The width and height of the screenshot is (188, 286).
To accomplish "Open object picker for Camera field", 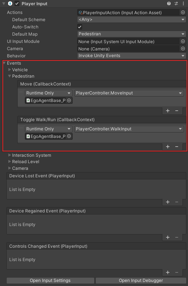I will (183, 49).
